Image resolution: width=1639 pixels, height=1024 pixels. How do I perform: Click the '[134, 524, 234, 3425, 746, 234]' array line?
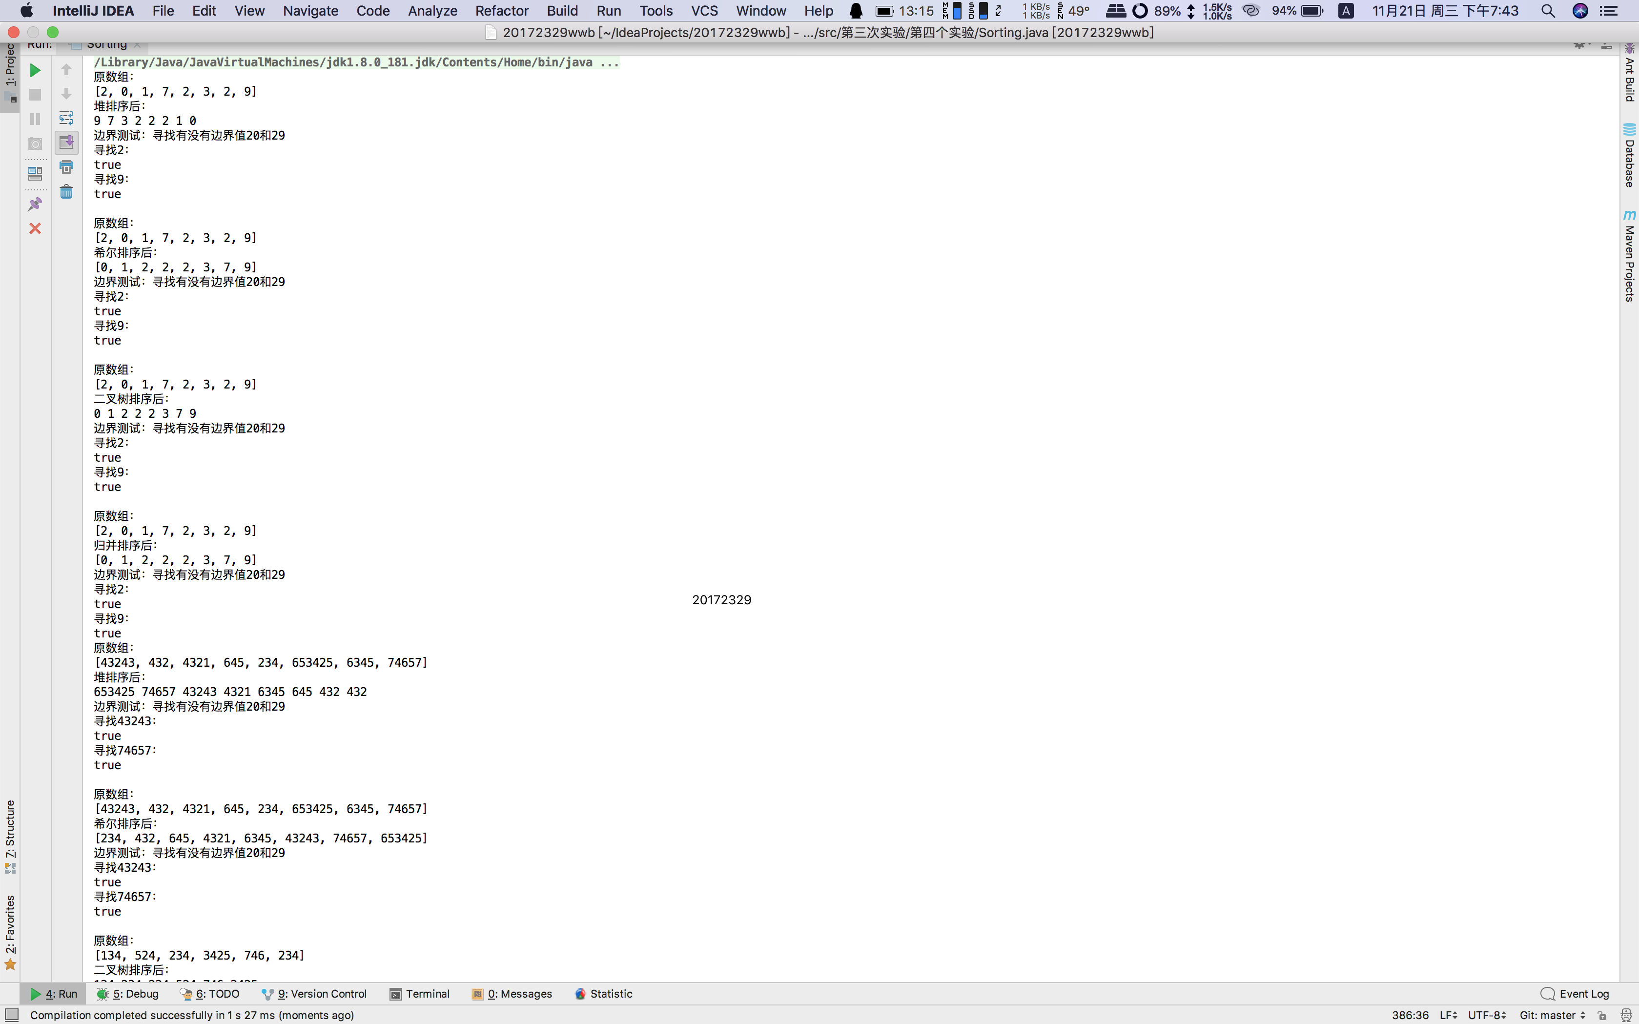(199, 956)
